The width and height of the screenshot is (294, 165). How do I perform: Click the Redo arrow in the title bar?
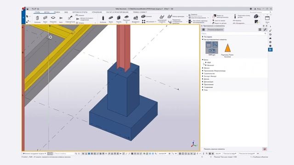tap(35, 9)
